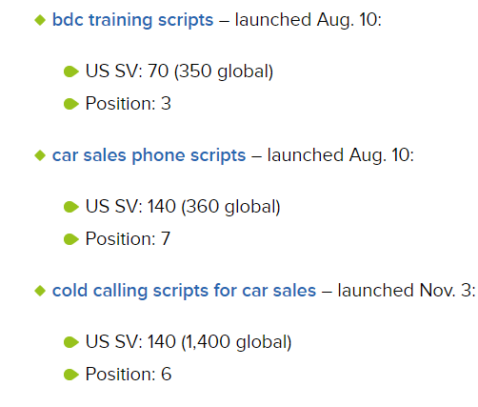Click the green bullet before US SV: 140 (1,400 global)
This screenshot has height=407, width=478.
(x=71, y=342)
